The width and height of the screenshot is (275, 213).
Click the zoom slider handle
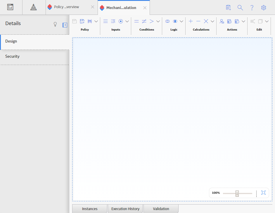[237, 193]
